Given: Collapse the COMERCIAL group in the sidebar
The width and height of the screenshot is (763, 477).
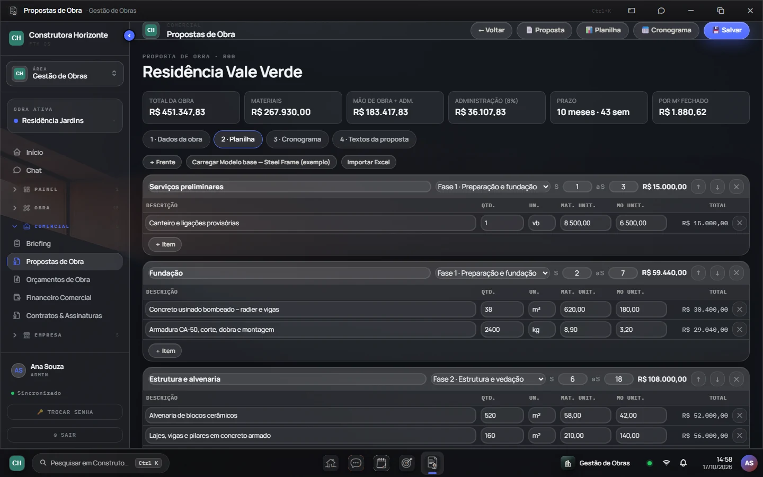Looking at the screenshot, I should (x=65, y=226).
